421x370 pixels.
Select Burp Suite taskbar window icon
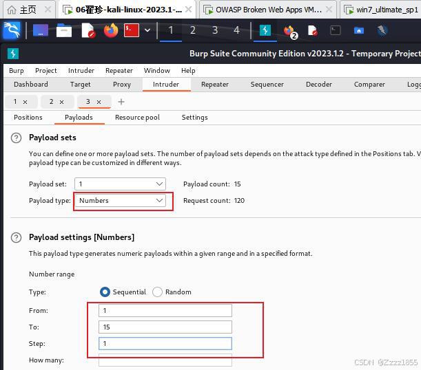pyautogui.click(x=265, y=30)
